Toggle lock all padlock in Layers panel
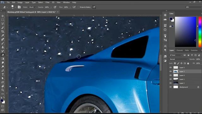The height and width of the screenshot is (114, 202). pos(188,63)
